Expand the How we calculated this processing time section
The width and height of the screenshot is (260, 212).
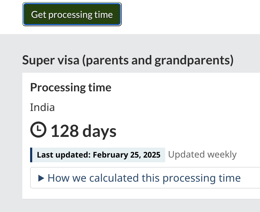click(144, 178)
